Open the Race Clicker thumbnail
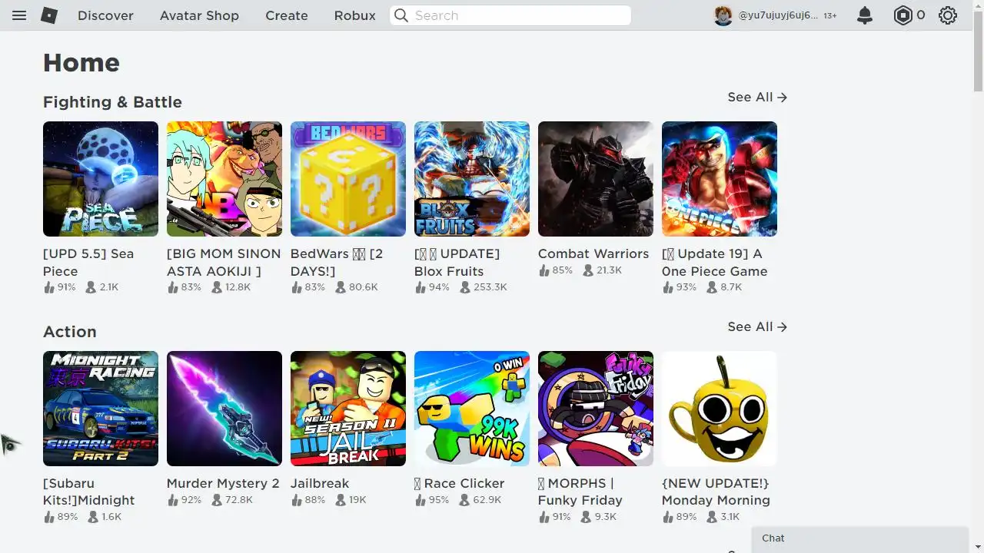 tap(472, 409)
